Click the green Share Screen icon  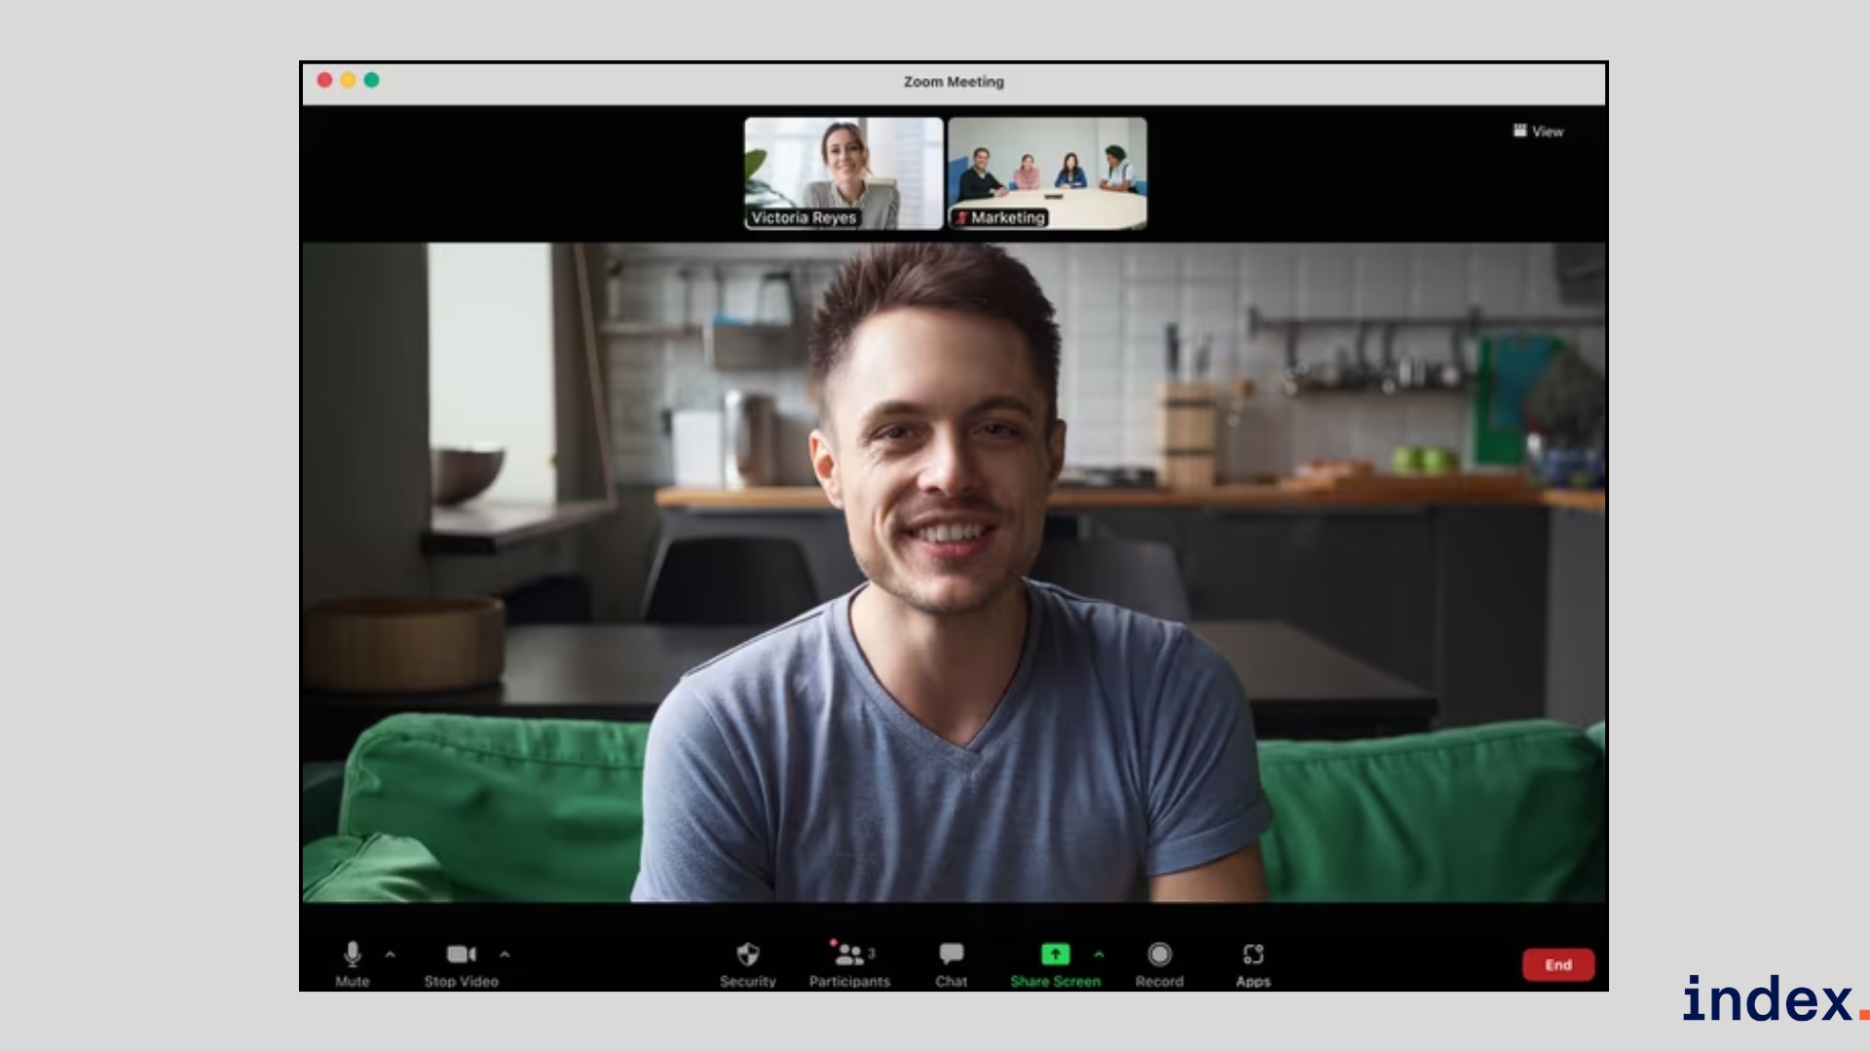pyautogui.click(x=1055, y=955)
